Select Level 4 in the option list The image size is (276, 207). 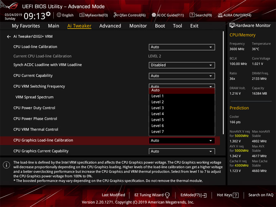[x=182, y=114]
